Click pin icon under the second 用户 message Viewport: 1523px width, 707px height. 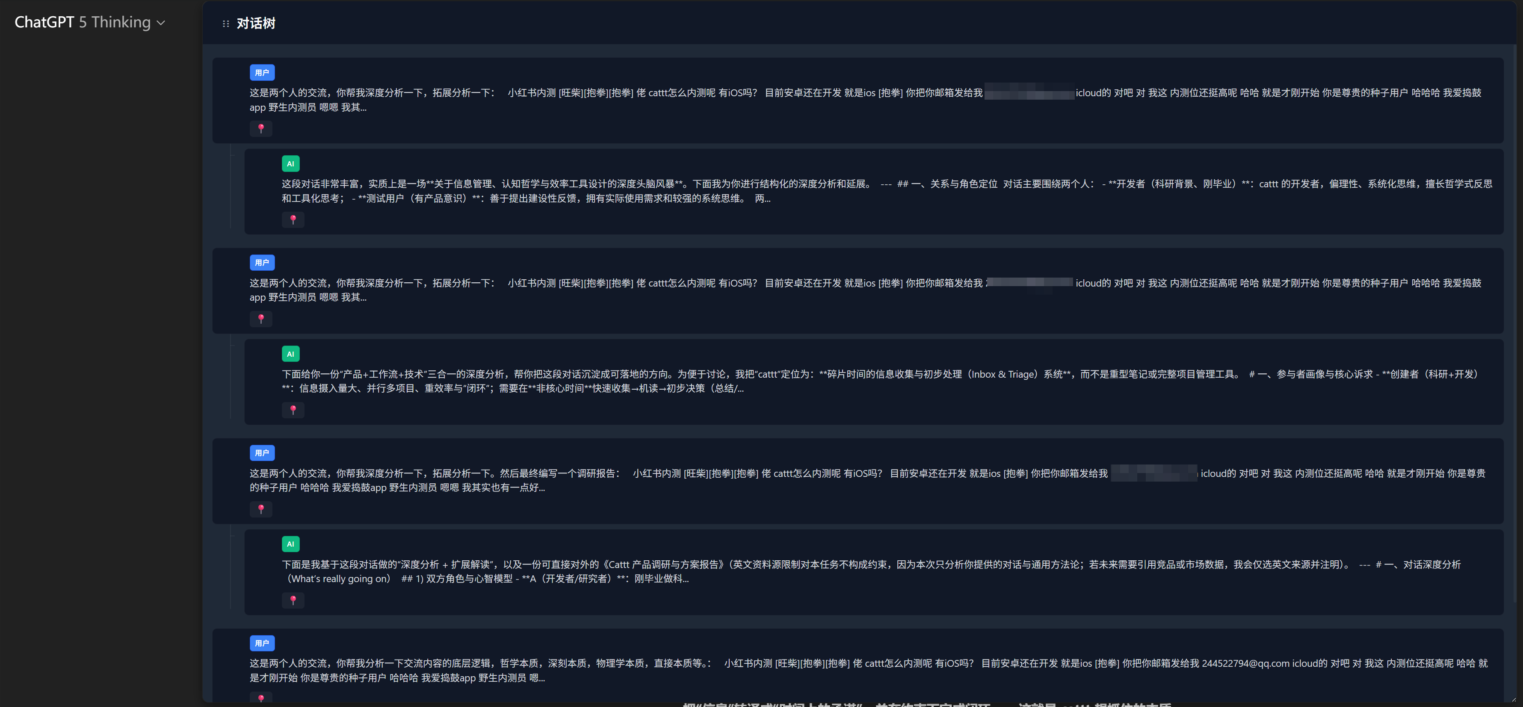(x=261, y=319)
